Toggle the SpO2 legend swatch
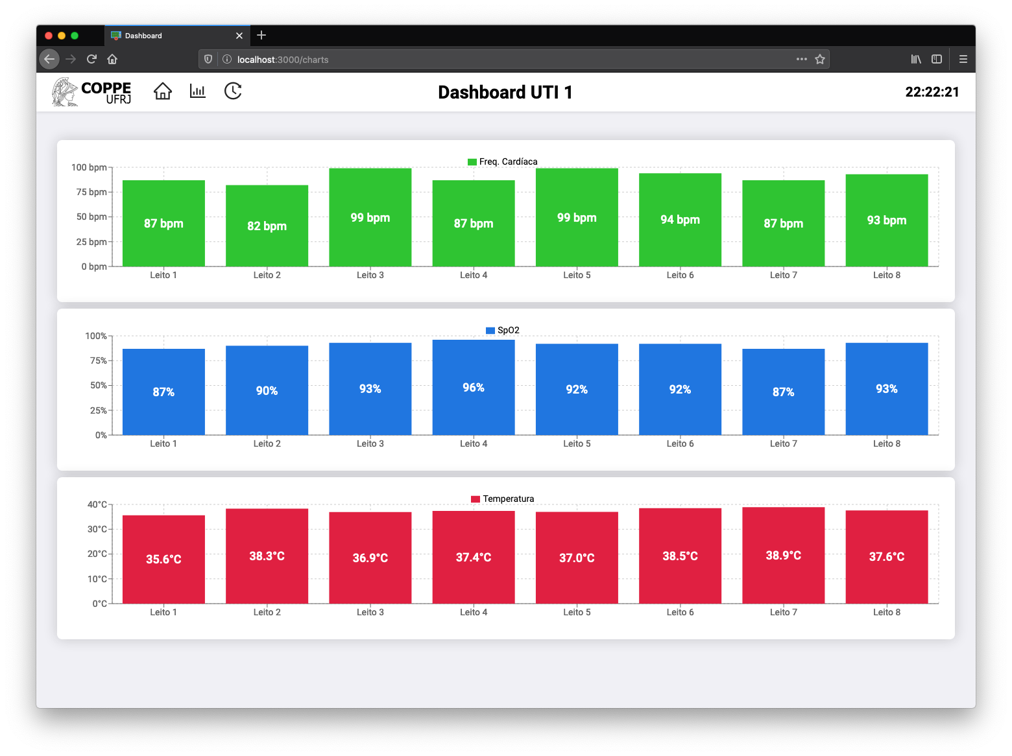This screenshot has height=756, width=1012. tap(490, 331)
